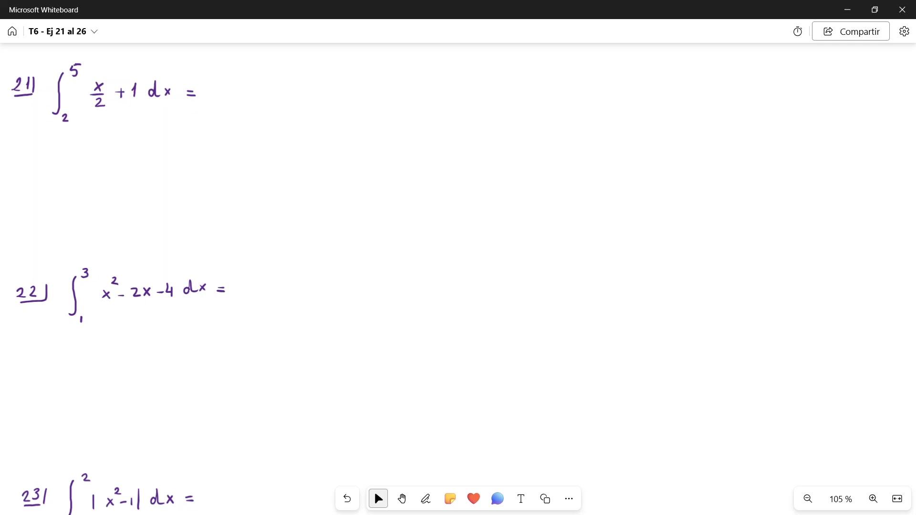The height and width of the screenshot is (515, 916).
Task: Click the Undo arrow button
Action: [347, 499]
